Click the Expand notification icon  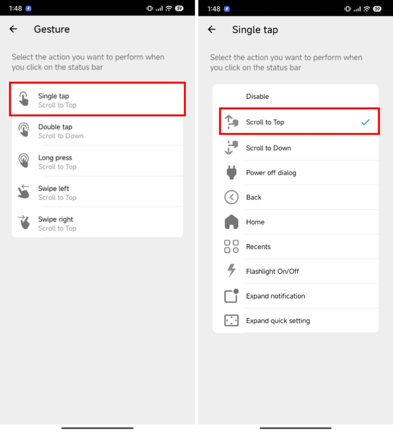231,295
